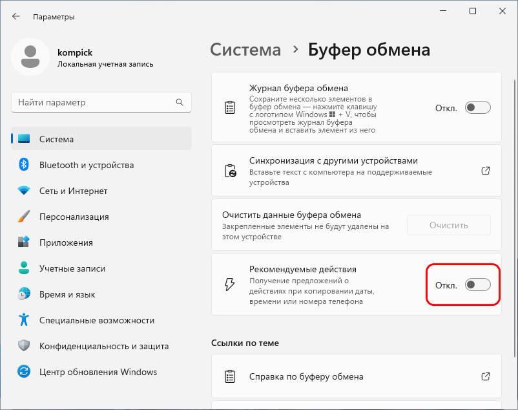Turn on the Рекомендуемые действия toggle

478,285
